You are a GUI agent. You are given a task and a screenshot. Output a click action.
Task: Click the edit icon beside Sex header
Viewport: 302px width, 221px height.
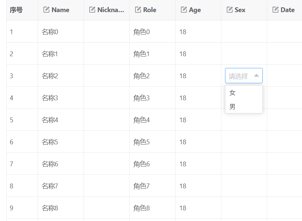pos(229,10)
